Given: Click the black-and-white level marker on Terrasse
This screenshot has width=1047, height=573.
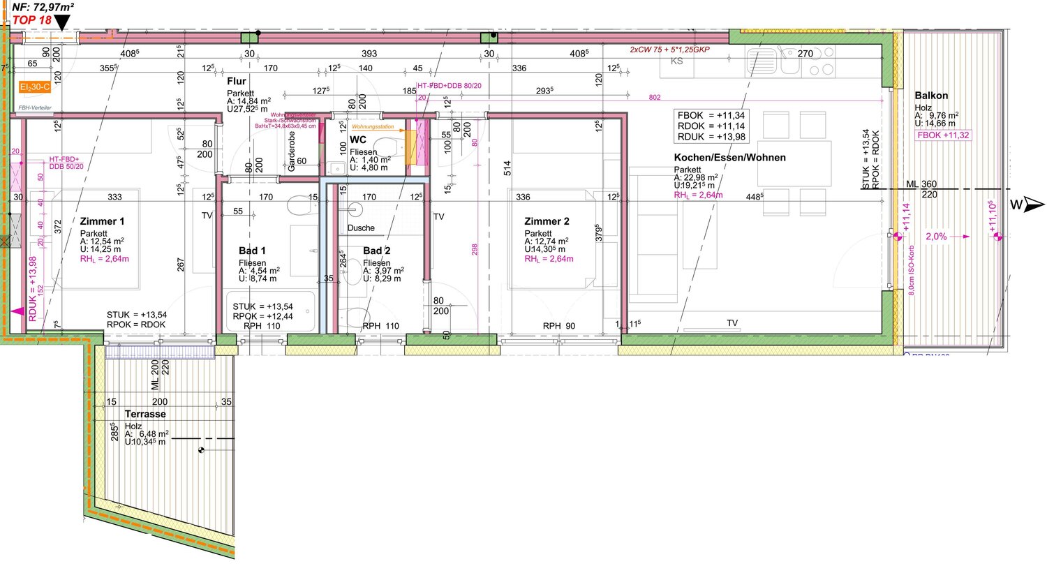Looking at the screenshot, I should click(202, 452).
